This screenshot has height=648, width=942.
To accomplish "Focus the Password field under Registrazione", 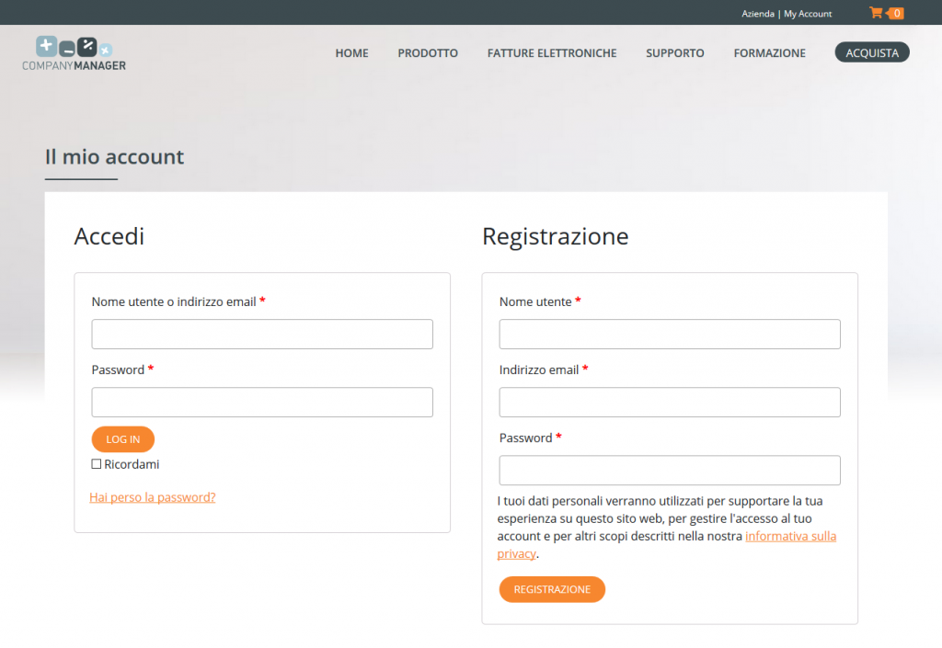I will [670, 470].
